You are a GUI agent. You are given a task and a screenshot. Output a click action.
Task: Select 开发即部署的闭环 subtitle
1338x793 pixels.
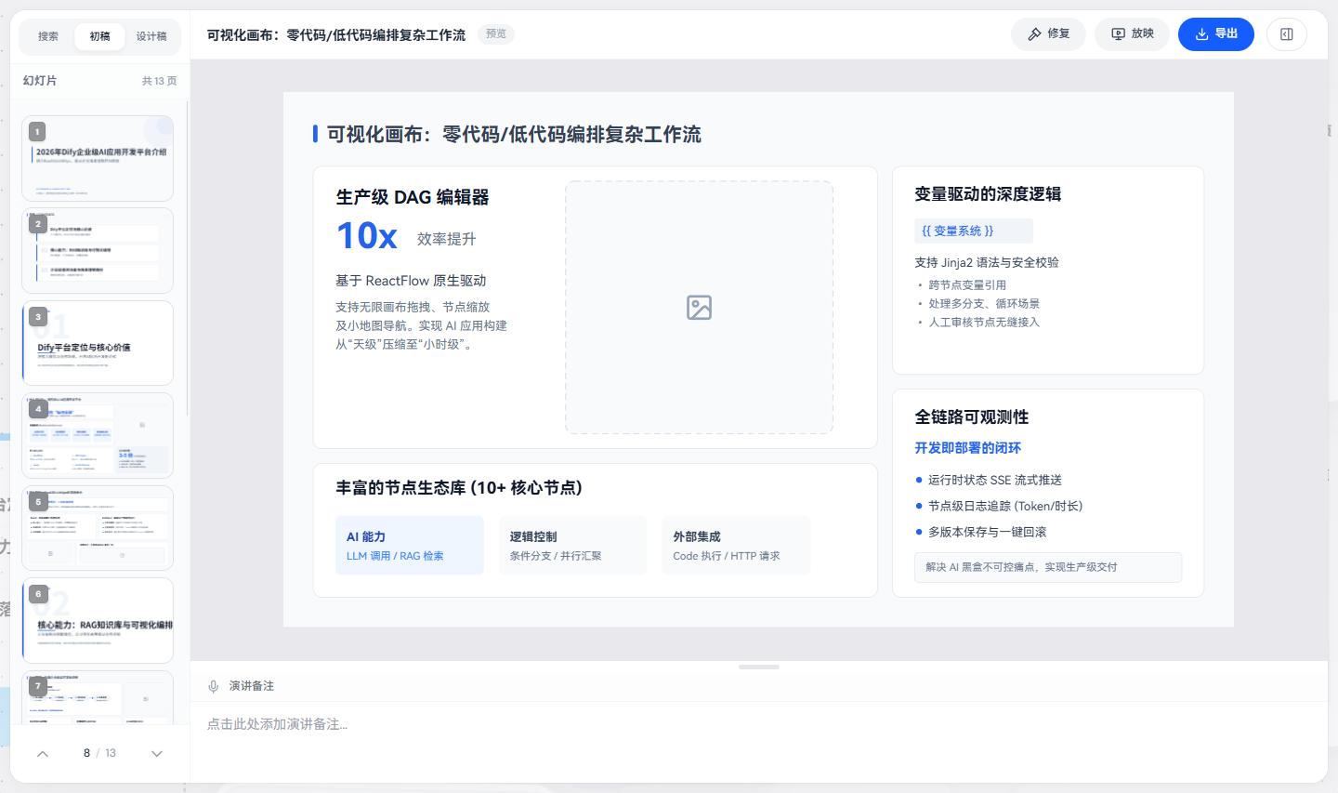coord(967,448)
